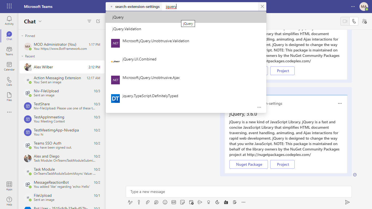Click Project button on the upper card
Viewport: 372px width, 209px height.
282,71
